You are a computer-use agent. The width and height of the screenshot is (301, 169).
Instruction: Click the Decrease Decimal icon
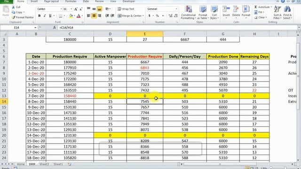point(175,15)
